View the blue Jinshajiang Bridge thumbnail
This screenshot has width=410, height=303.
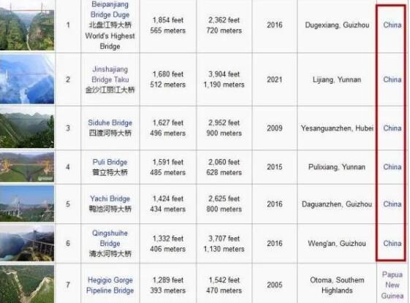point(27,80)
